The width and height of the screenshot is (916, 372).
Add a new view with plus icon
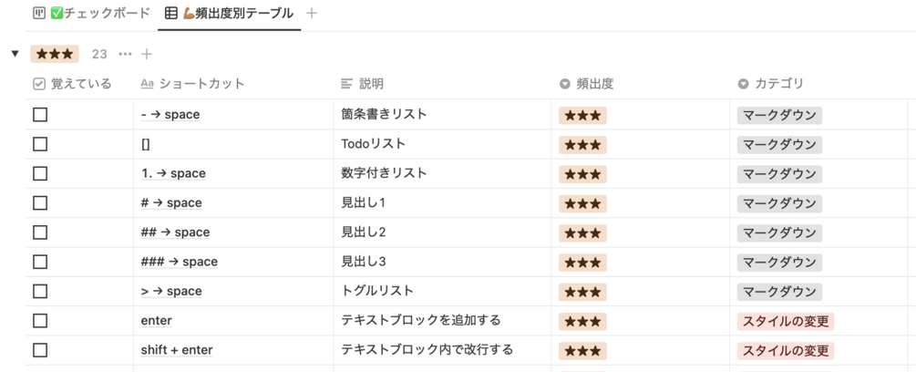click(x=312, y=14)
